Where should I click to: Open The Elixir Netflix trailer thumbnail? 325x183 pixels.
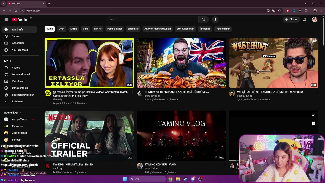89,135
